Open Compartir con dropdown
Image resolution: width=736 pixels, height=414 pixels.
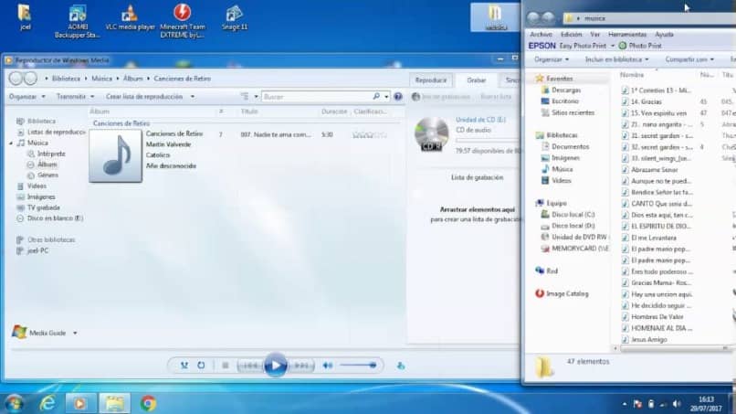coord(689,59)
